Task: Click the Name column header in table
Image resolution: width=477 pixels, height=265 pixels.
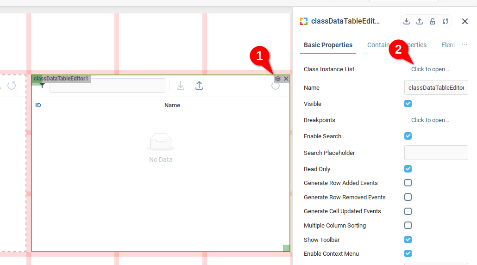Action: [172, 105]
